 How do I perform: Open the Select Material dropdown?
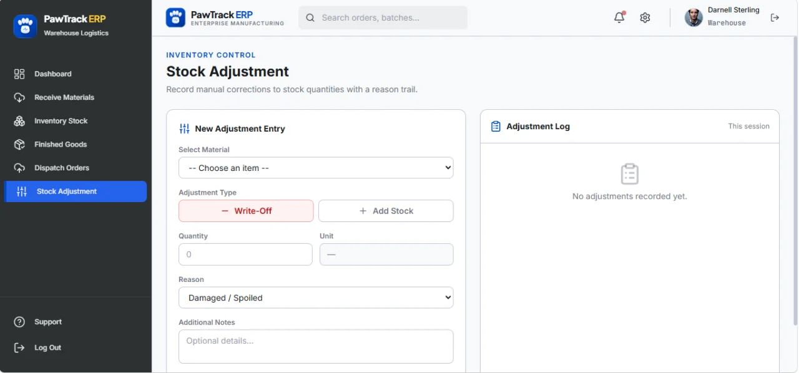click(316, 168)
